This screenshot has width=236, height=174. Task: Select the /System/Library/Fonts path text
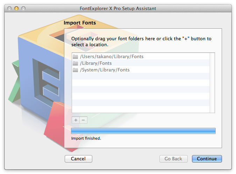tap(105, 70)
